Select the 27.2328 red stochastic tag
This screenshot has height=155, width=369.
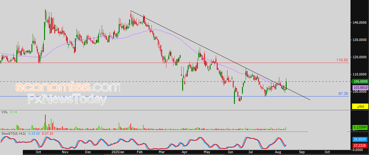(x=360, y=146)
